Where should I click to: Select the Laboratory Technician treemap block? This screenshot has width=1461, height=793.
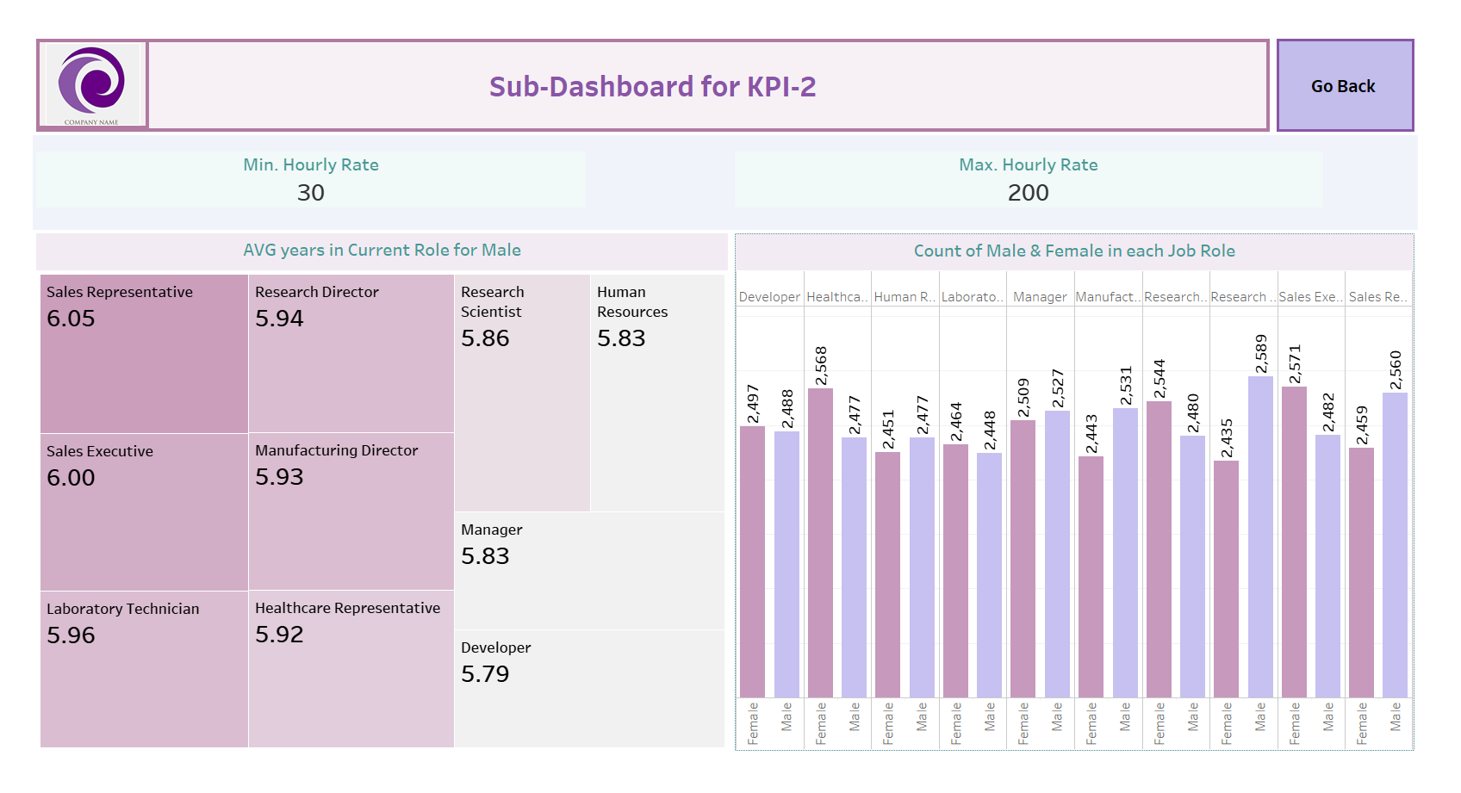pyautogui.click(x=142, y=667)
